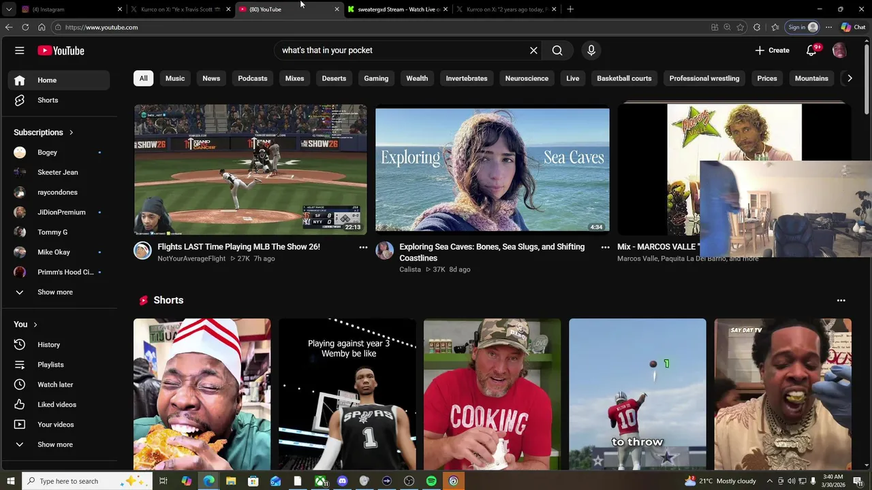Open the NotYourAverageFlight channel link

coord(191,259)
